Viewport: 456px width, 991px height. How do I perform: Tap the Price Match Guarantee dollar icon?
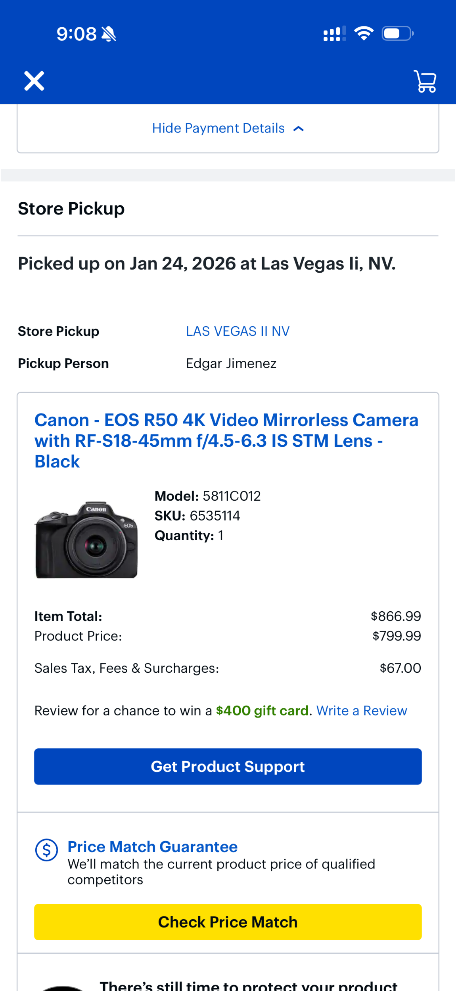pyautogui.click(x=47, y=850)
